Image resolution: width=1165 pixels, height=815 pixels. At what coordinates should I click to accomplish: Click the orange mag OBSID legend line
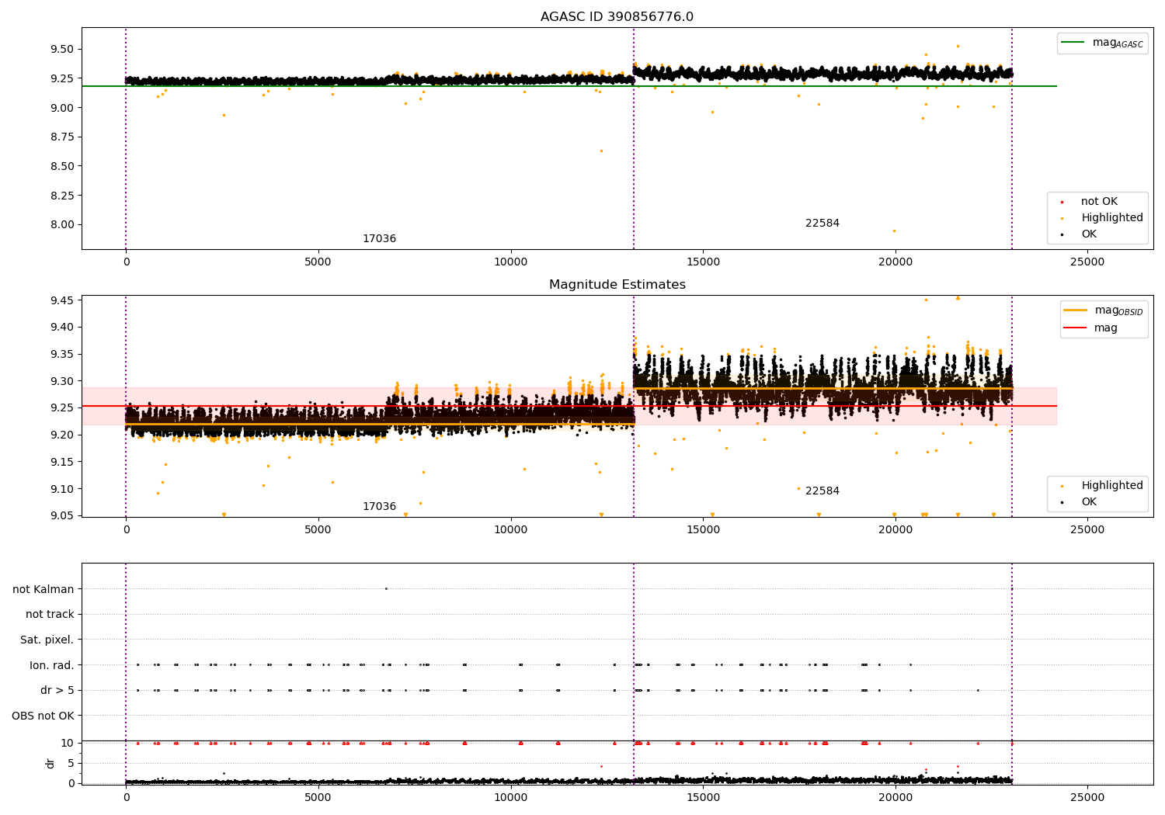point(1076,310)
